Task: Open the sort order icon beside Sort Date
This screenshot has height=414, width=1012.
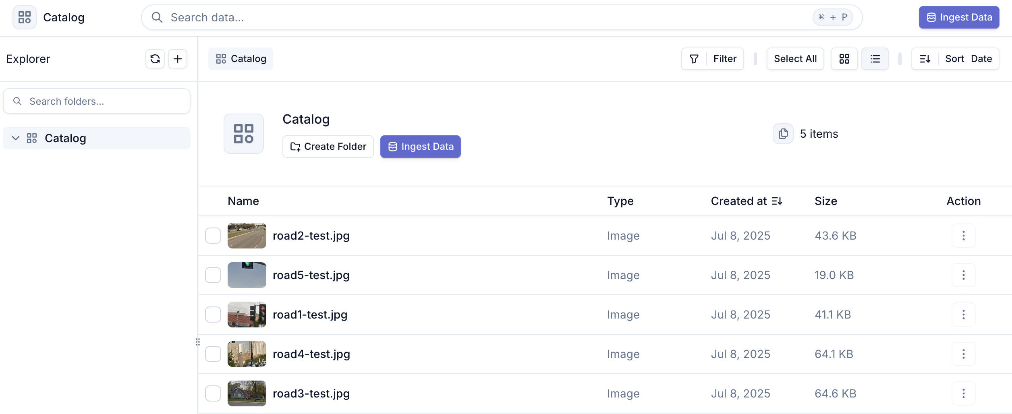Action: click(925, 59)
